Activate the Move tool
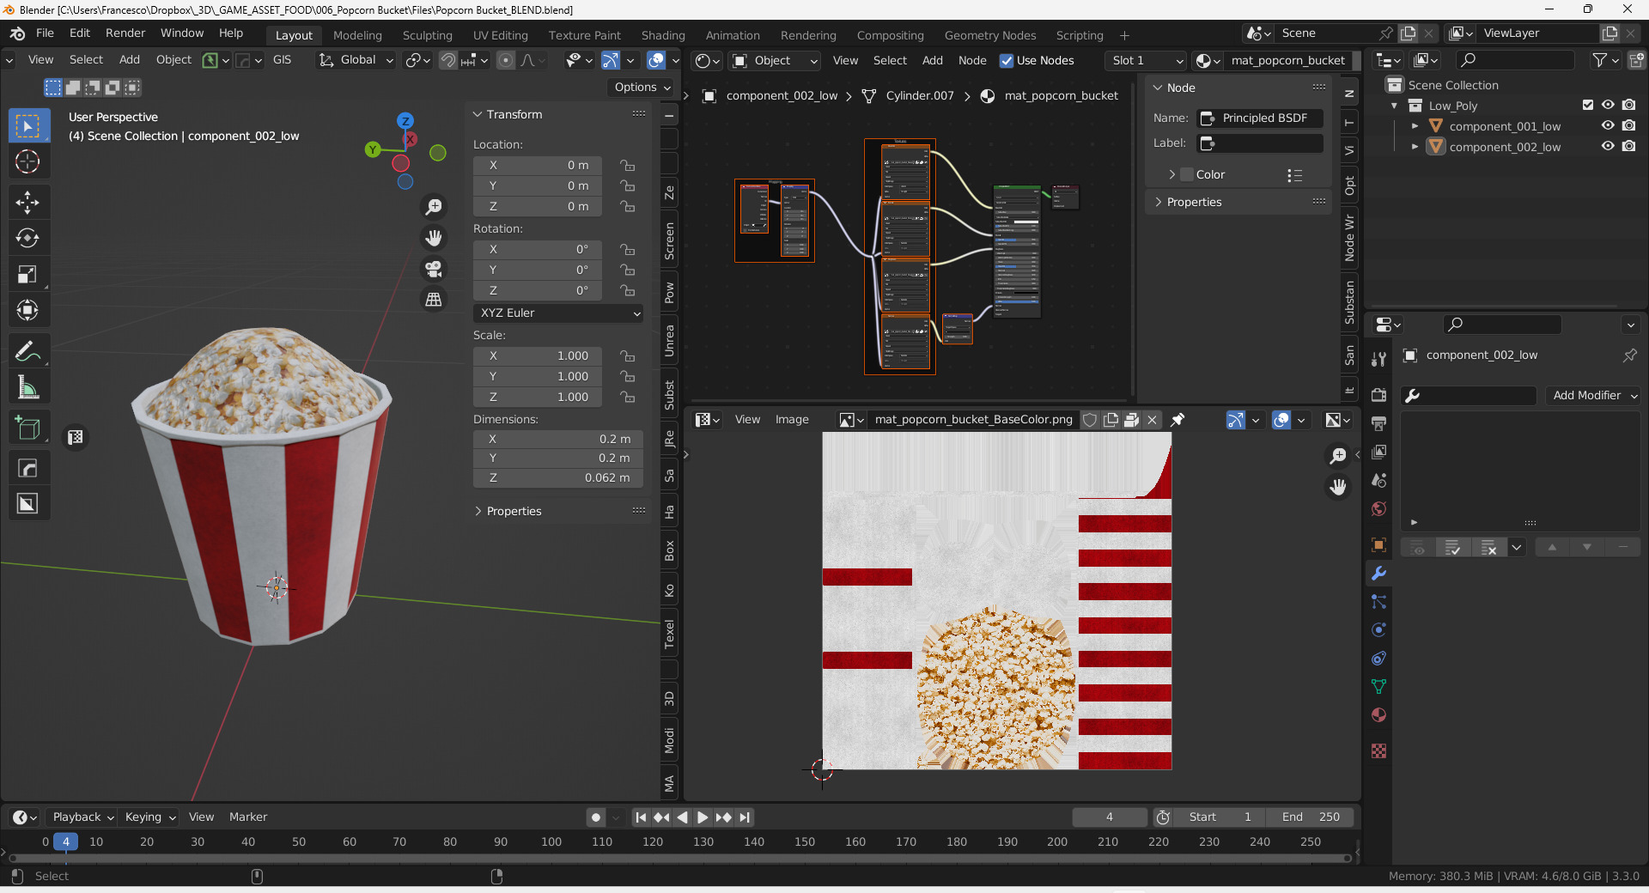The width and height of the screenshot is (1649, 893). [27, 203]
